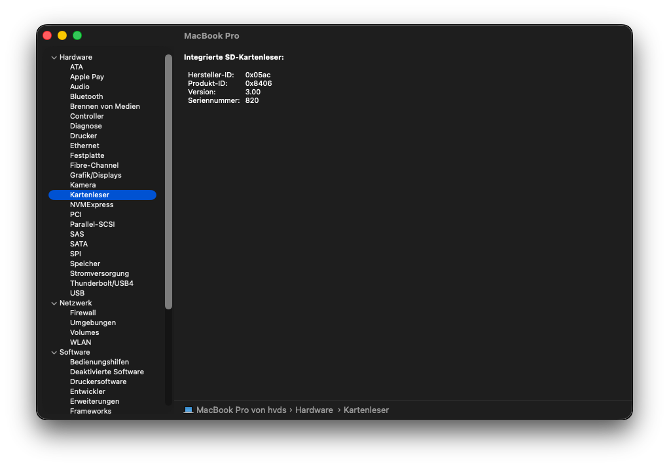The width and height of the screenshot is (669, 468).
Task: Click the MacBook icon in path bar
Action: coord(188,410)
